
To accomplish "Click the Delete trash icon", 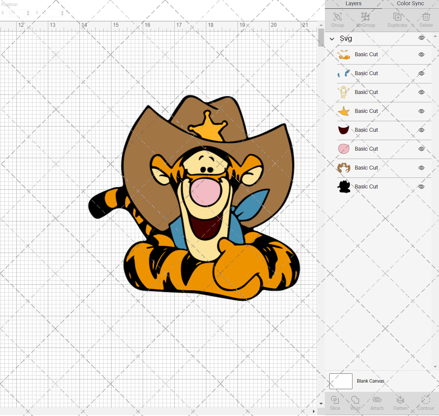I will point(426,17).
